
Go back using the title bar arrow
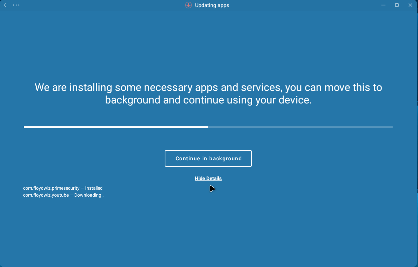coord(5,5)
